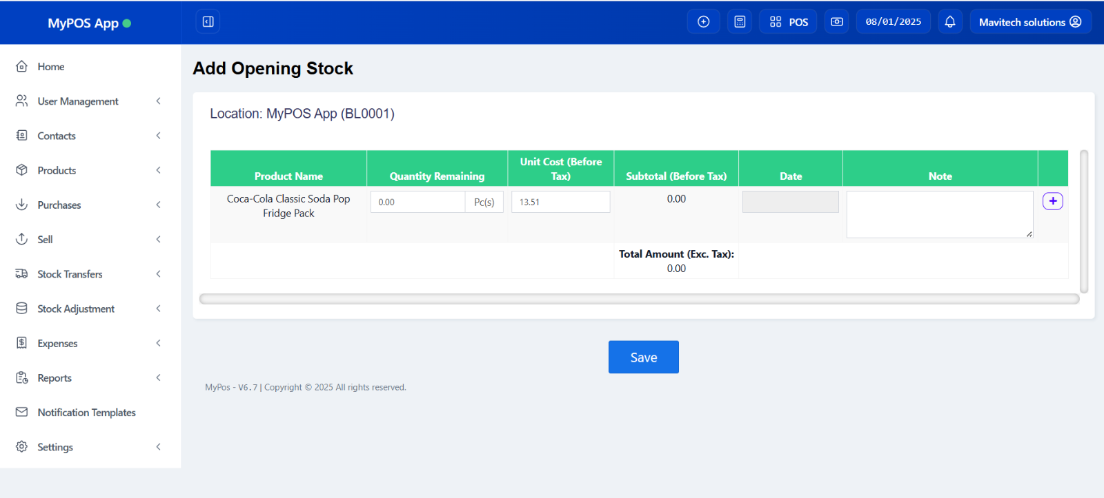Click the purple plus button in table row

pos(1052,201)
